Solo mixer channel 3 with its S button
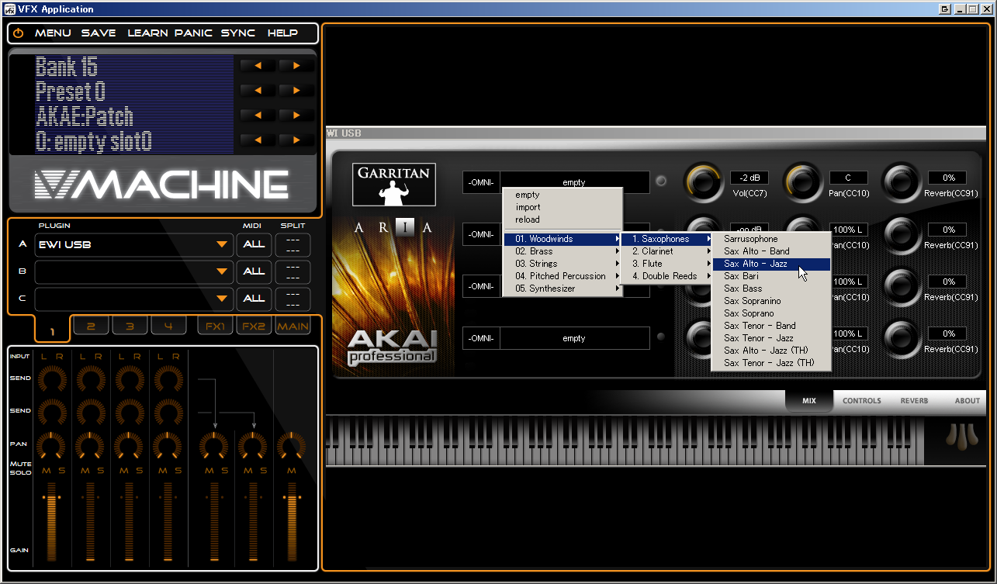Screen dimensions: 997x584 pos(138,471)
